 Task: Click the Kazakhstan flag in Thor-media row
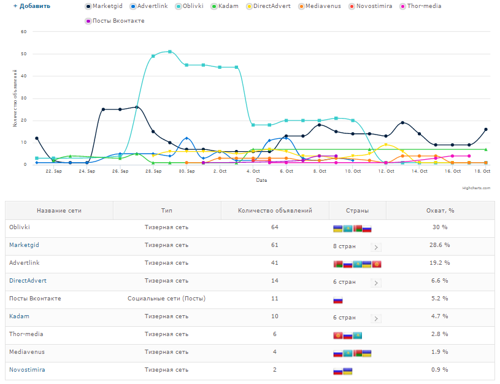click(357, 335)
